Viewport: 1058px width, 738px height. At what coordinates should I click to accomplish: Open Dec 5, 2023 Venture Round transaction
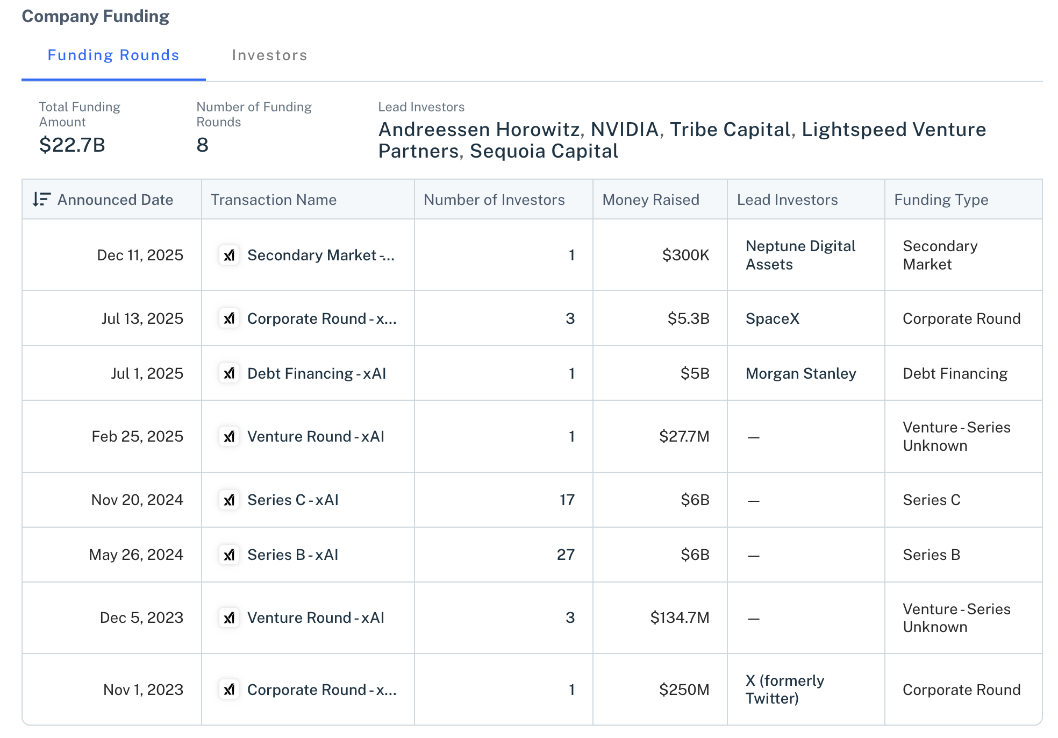[316, 618]
